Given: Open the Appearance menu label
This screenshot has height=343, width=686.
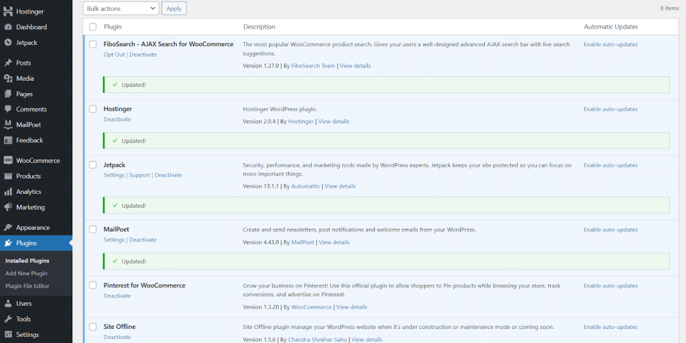Looking at the screenshot, I should coord(33,227).
